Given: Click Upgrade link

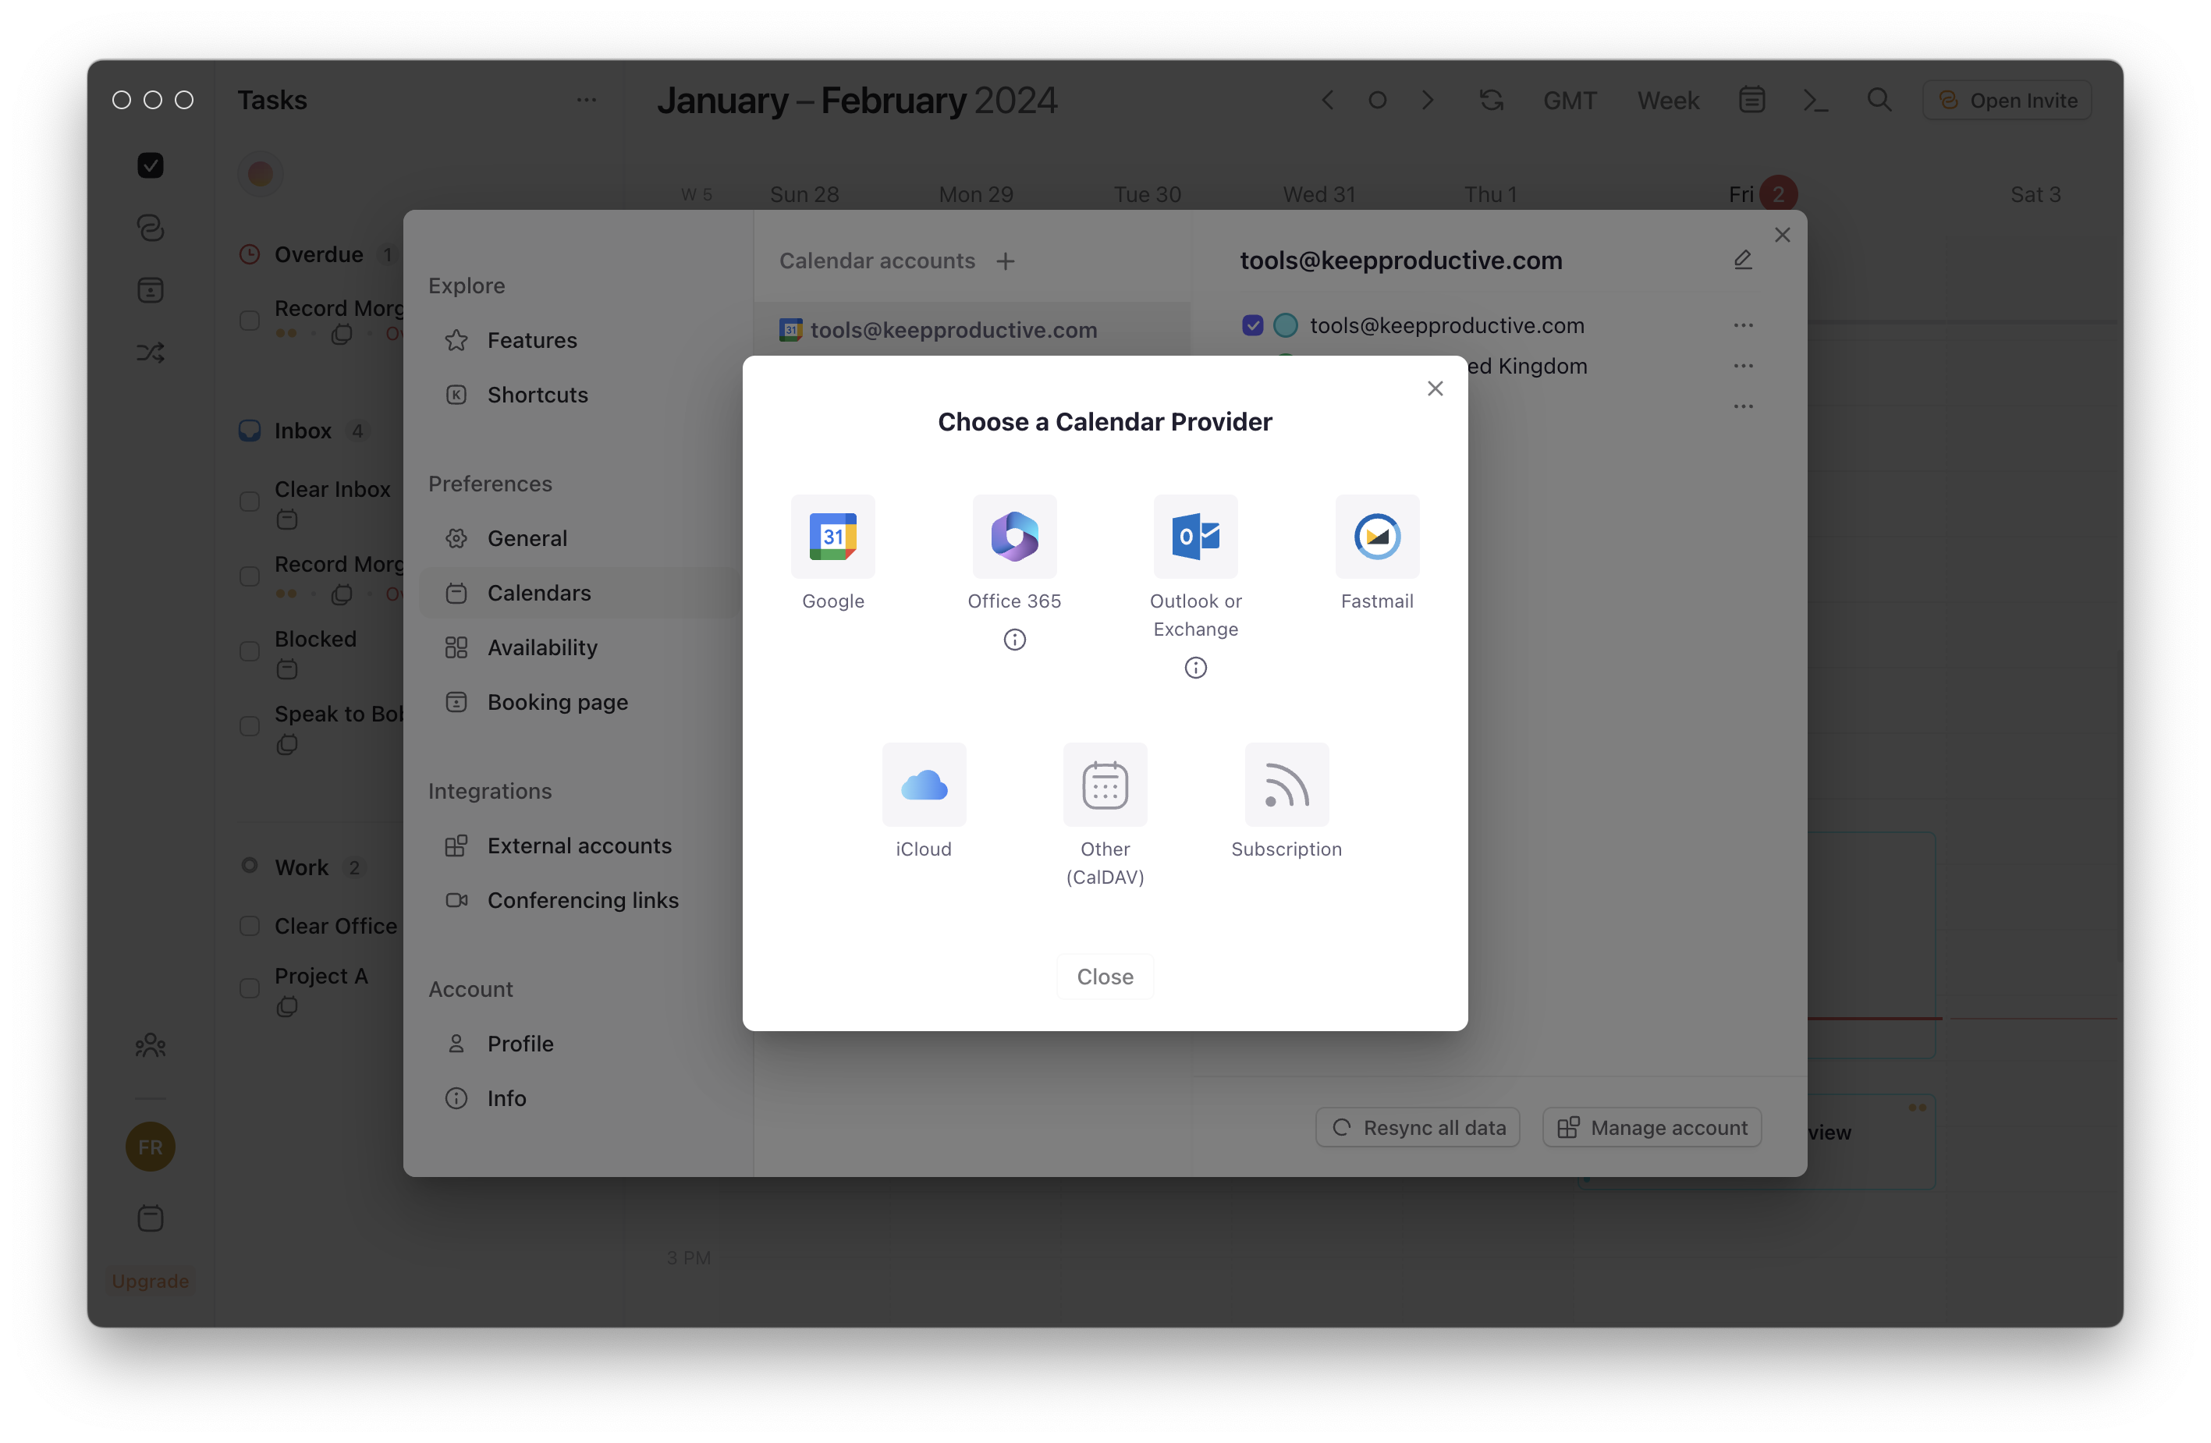Looking at the screenshot, I should click(151, 1282).
